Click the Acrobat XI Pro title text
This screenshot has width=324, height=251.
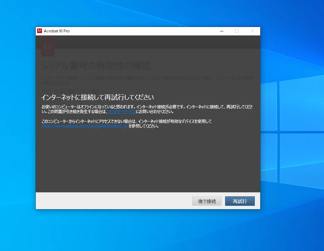[x=57, y=31]
